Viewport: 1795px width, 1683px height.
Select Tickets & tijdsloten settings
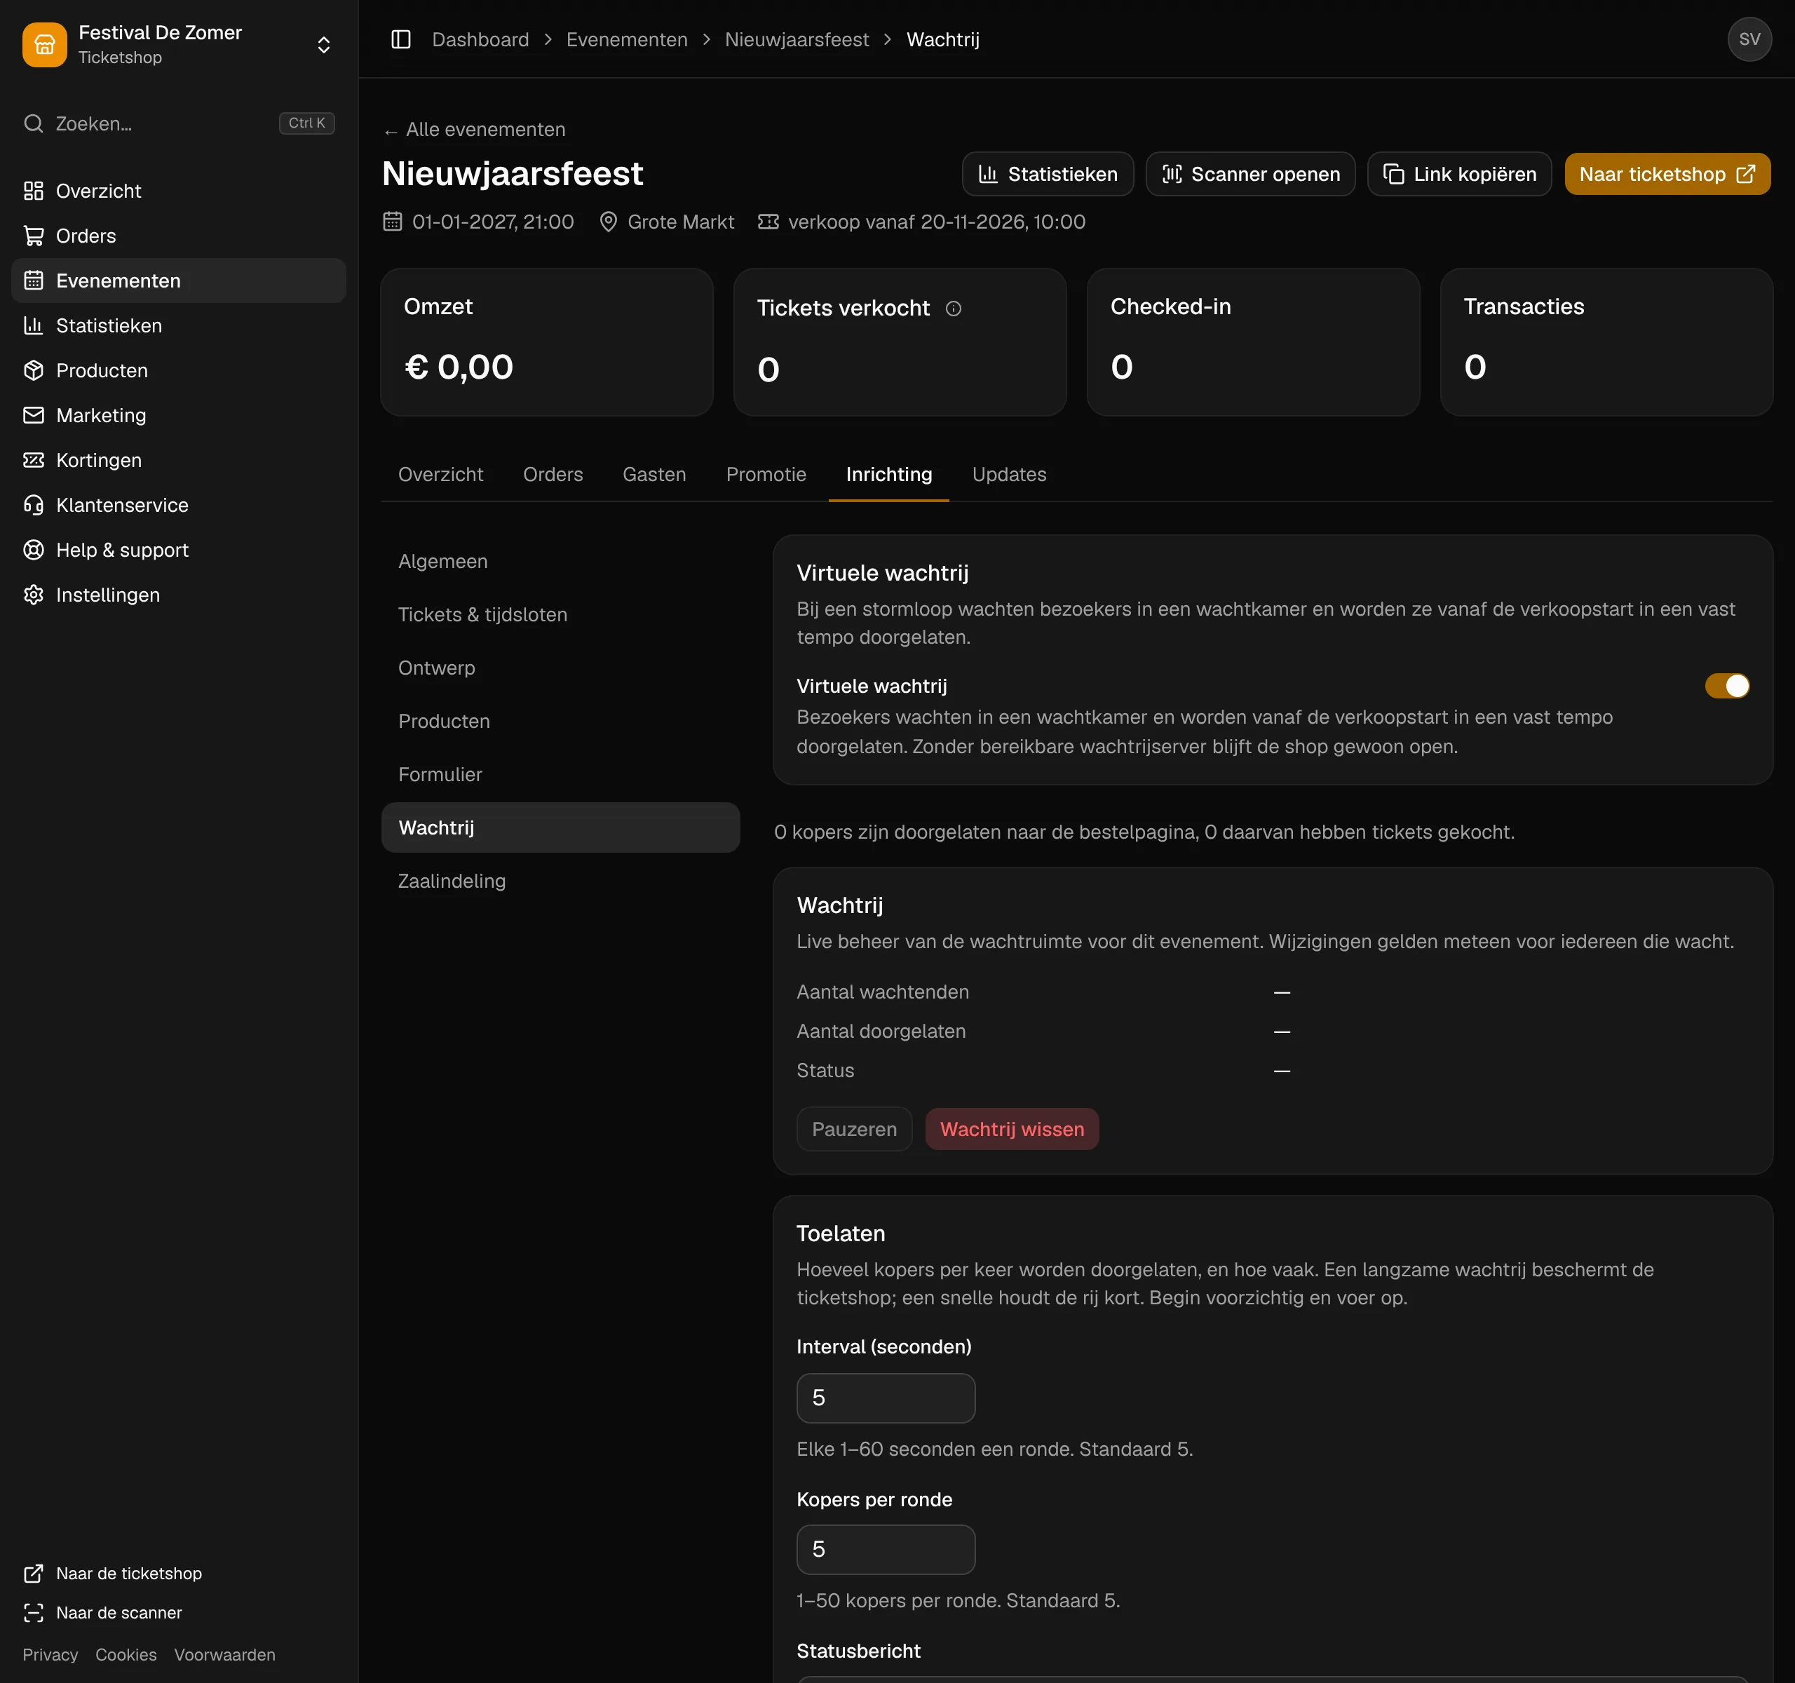560,615
